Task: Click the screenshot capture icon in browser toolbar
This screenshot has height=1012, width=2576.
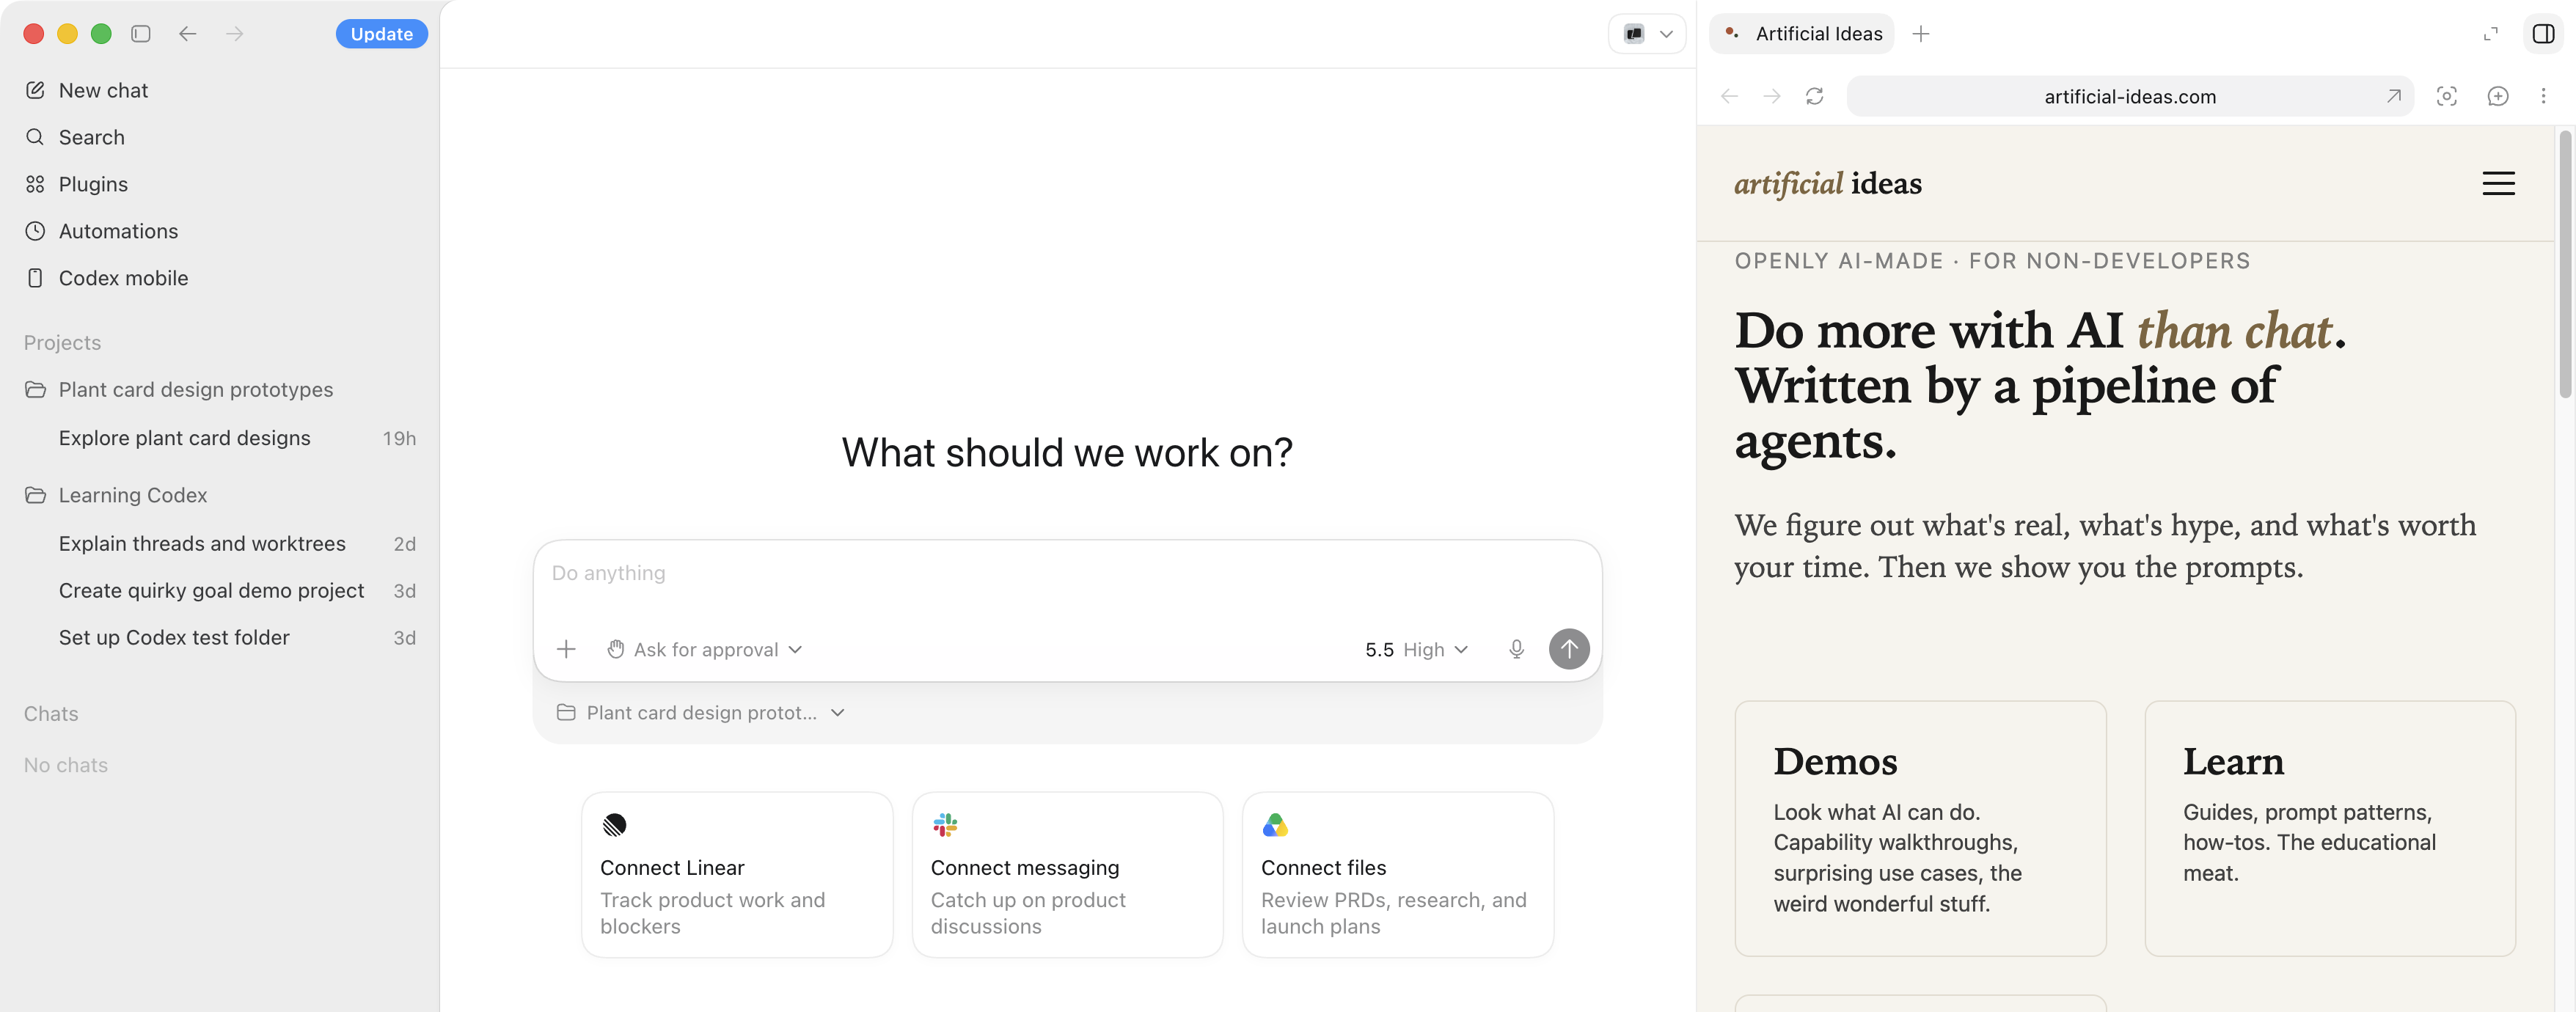Action: click(2446, 96)
